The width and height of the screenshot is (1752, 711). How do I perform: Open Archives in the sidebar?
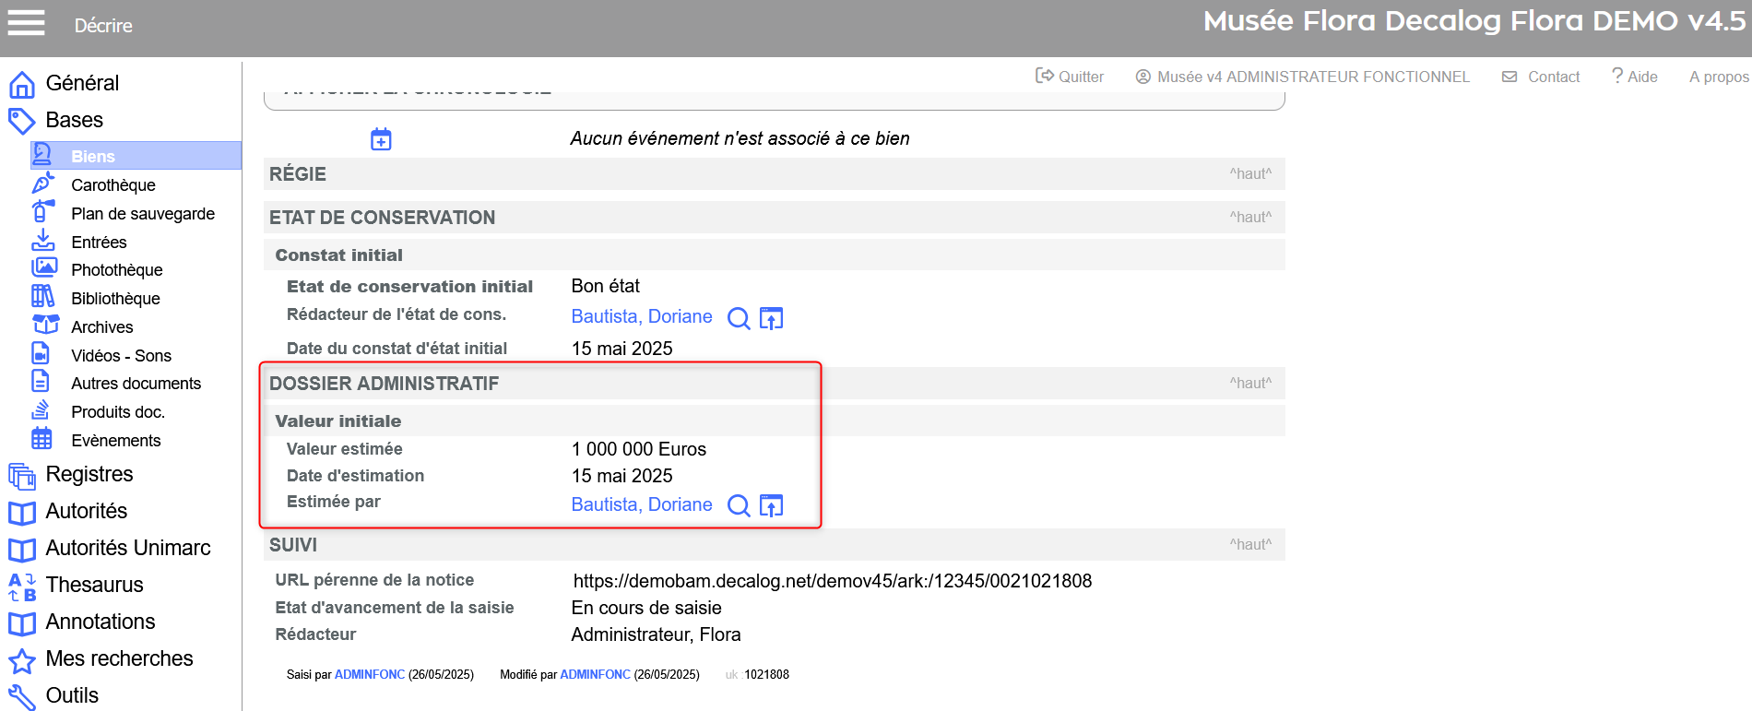[x=101, y=327]
